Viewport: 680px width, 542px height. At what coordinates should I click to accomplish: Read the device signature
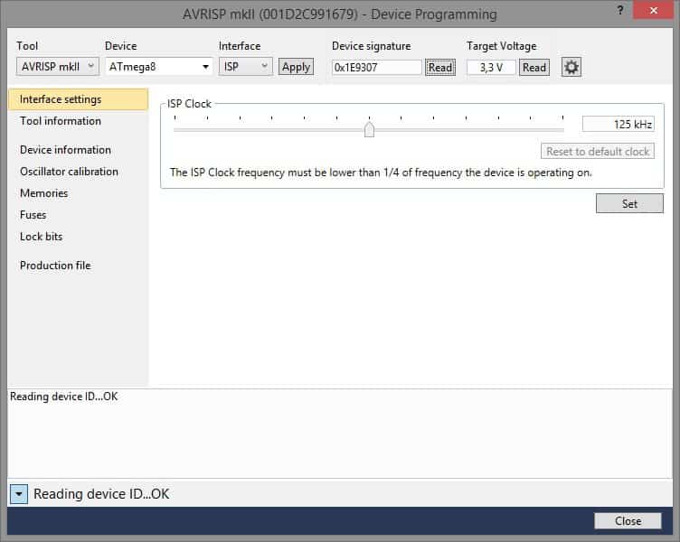tap(440, 67)
